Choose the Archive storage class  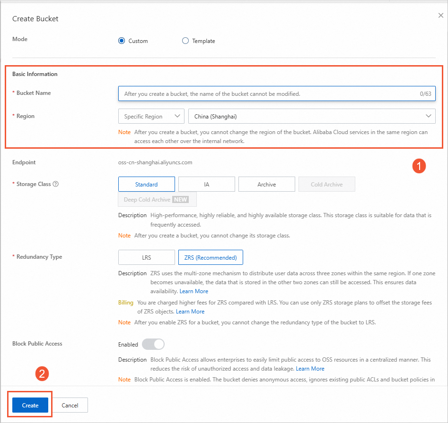pyautogui.click(x=266, y=184)
